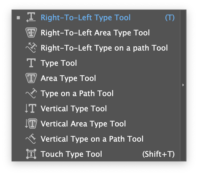Click the Vertical Area Type Tool icon
The image size is (198, 175).
point(31,124)
